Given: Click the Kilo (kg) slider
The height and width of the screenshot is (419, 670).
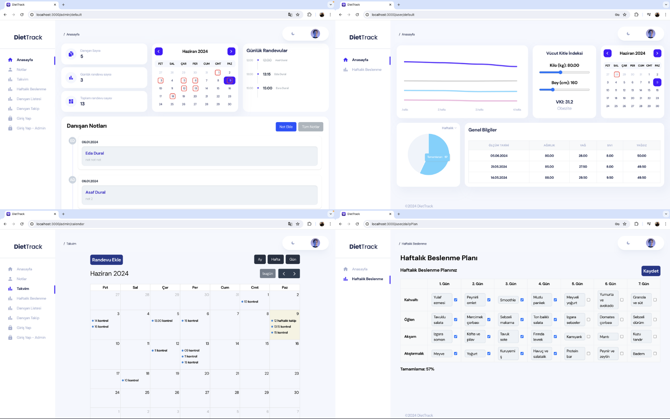Looking at the screenshot, I should (564, 73).
